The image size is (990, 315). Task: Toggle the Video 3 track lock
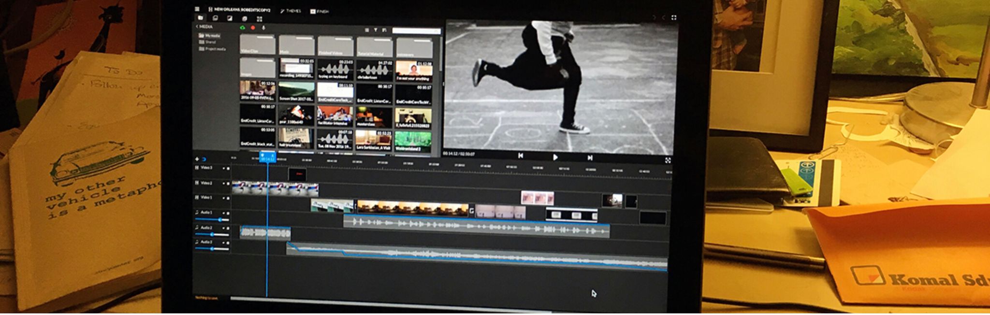click(x=228, y=169)
